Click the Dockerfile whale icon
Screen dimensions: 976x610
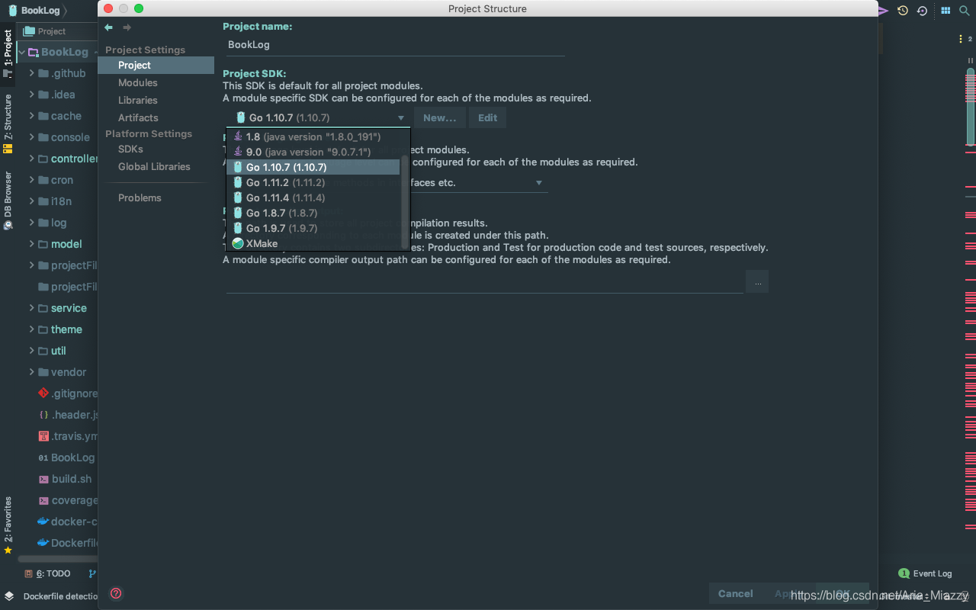coord(43,543)
